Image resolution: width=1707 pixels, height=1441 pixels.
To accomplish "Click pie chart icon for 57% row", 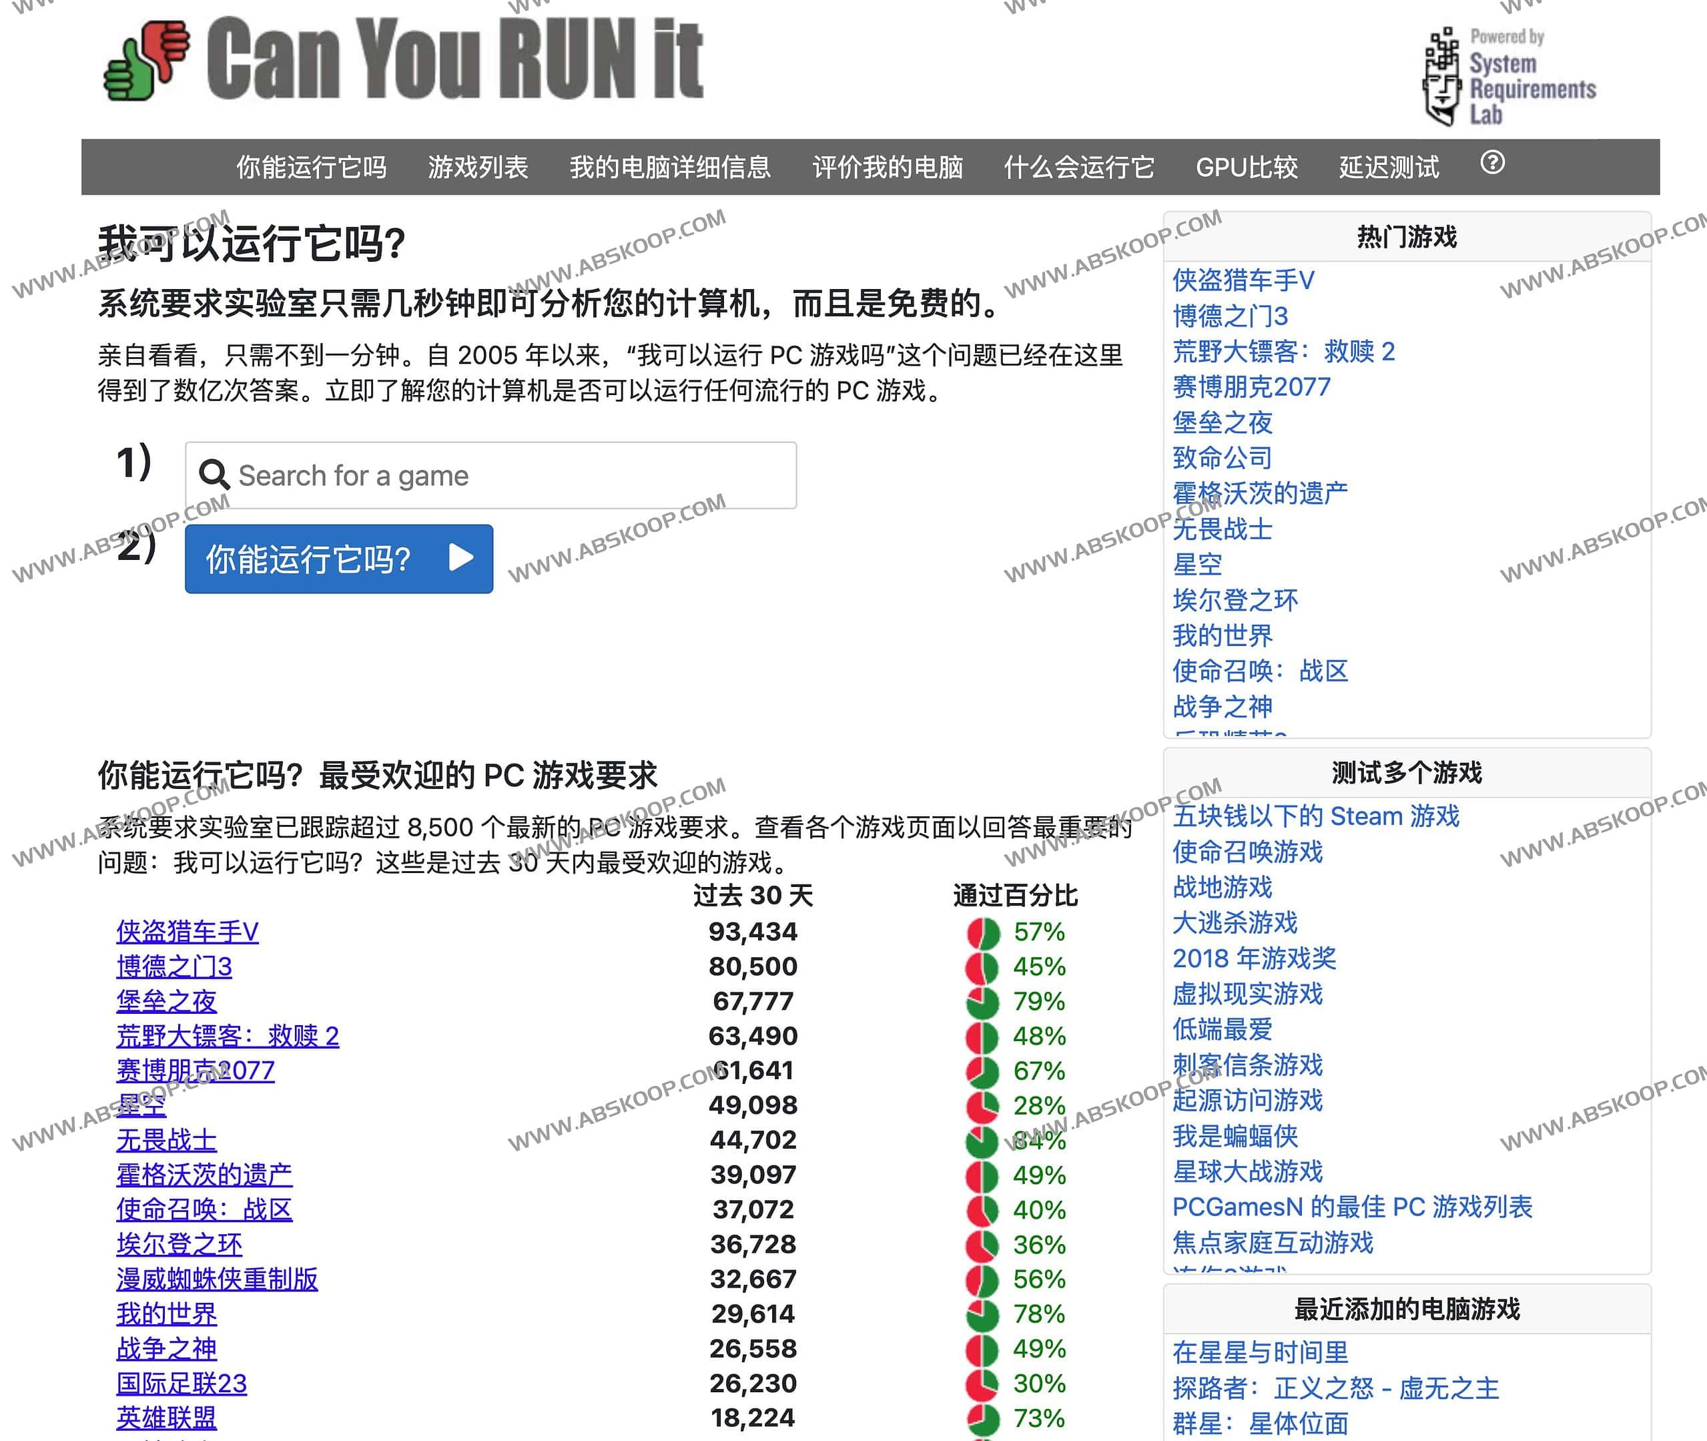I will (982, 933).
